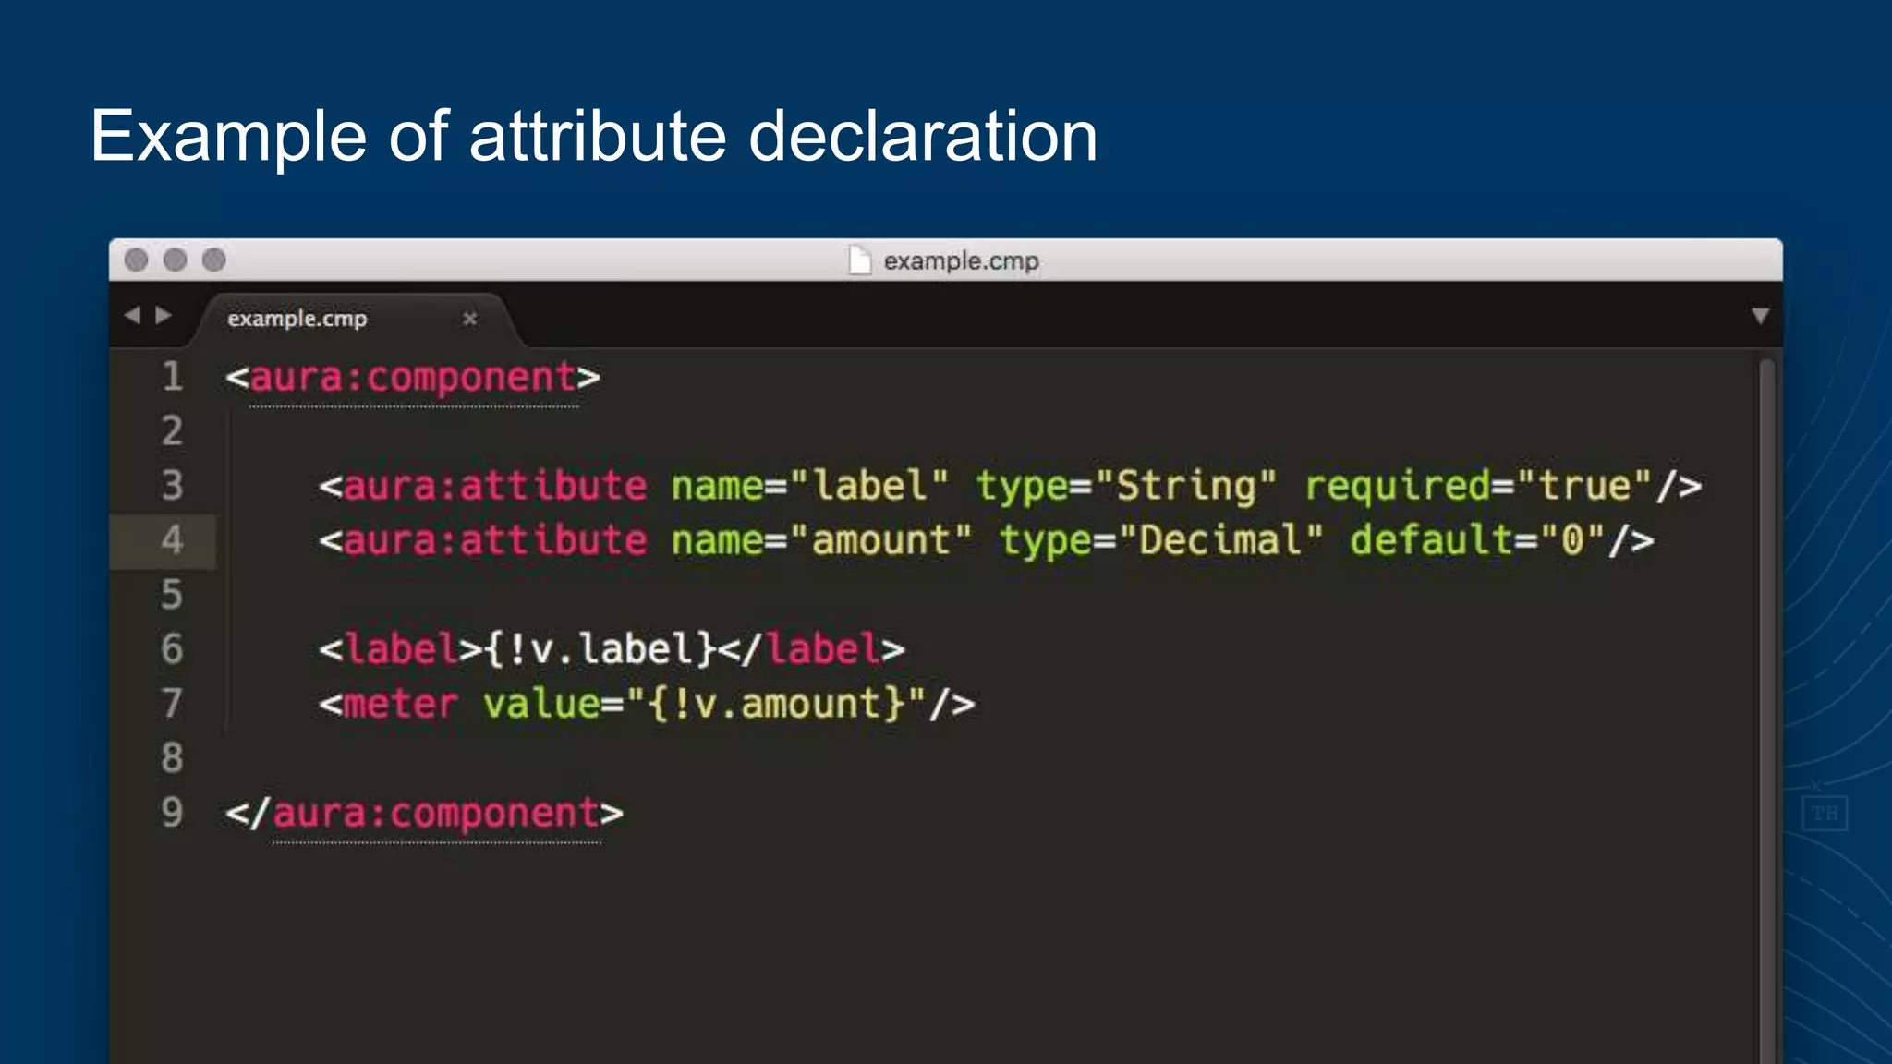Click name="amount" attribute text
Screen dimensions: 1892x1064
coord(821,540)
